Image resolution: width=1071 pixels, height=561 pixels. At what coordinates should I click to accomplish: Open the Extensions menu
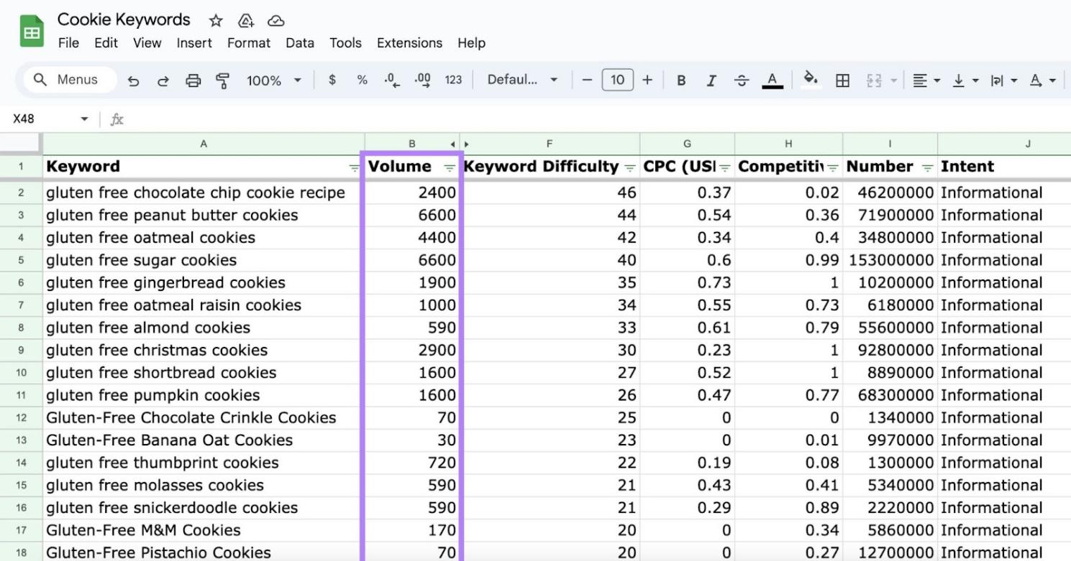[x=409, y=43]
